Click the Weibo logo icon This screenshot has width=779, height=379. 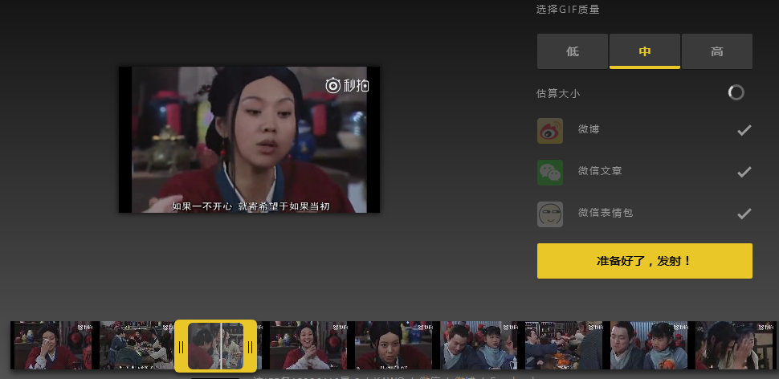pos(550,131)
